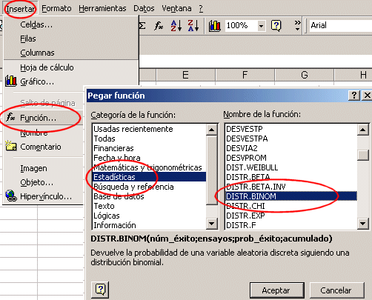
Task: Sort ascending with the A-Z icon
Action: pos(176,25)
